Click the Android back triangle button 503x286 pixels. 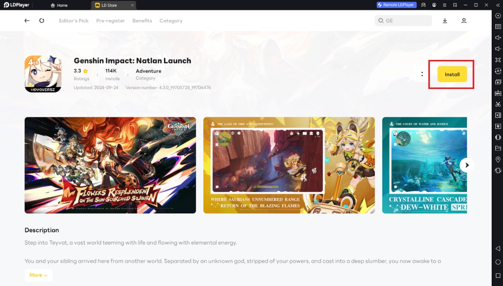(x=498, y=249)
